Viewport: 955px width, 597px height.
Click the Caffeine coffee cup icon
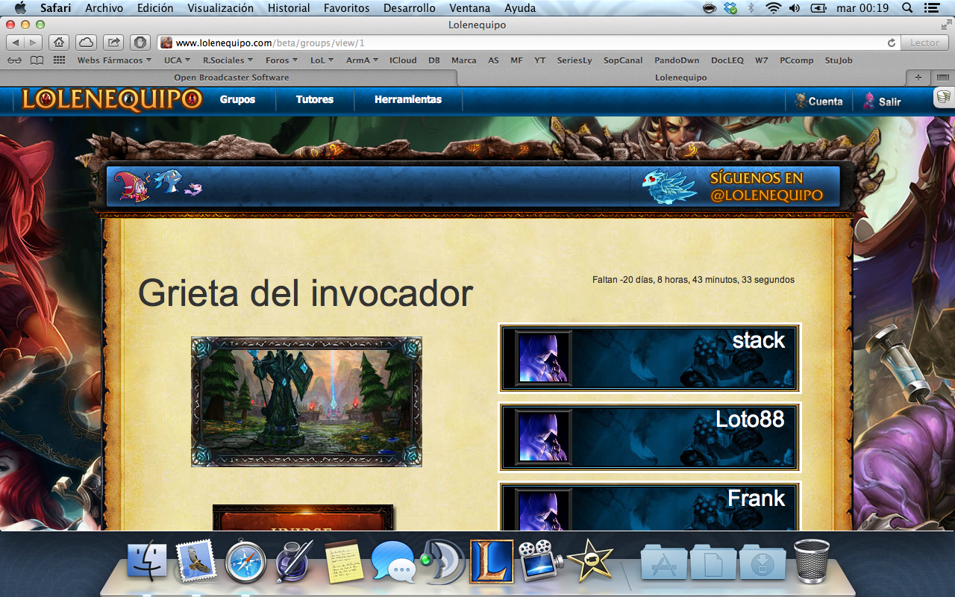[710, 8]
